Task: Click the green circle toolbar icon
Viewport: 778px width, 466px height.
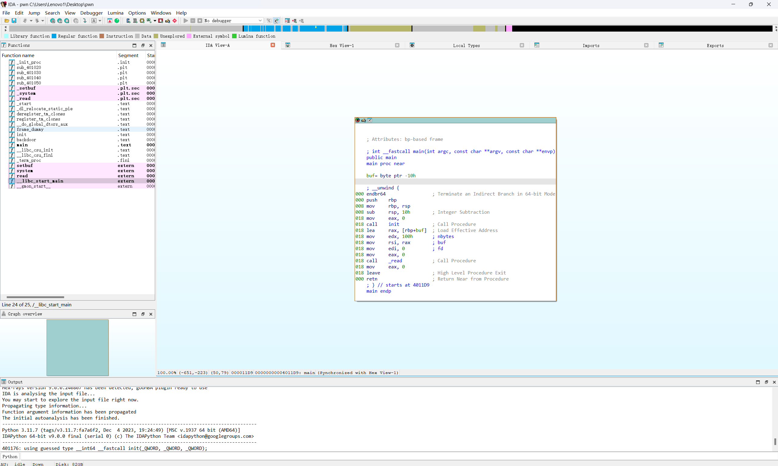Action: 117,21
